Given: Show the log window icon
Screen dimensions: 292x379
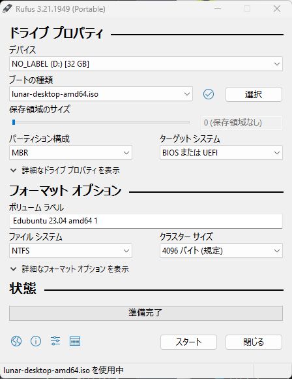Looking at the screenshot, I should point(75,341).
